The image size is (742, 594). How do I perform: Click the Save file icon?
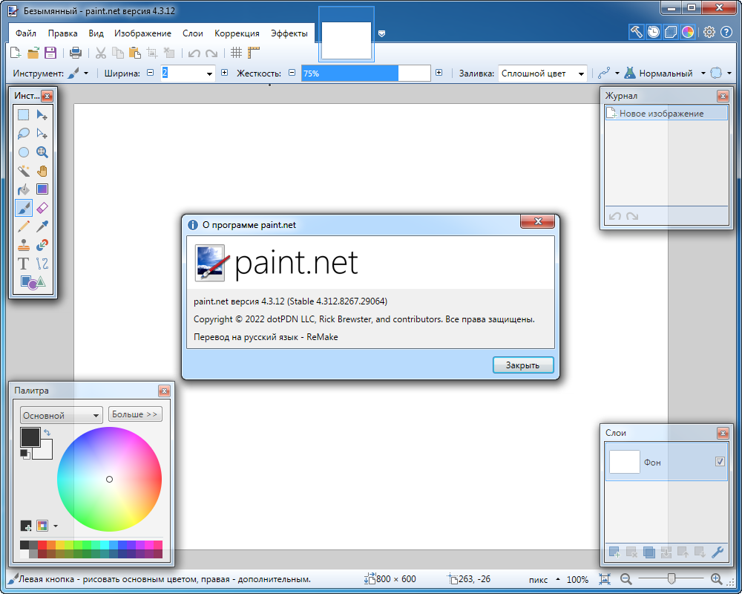pos(50,53)
